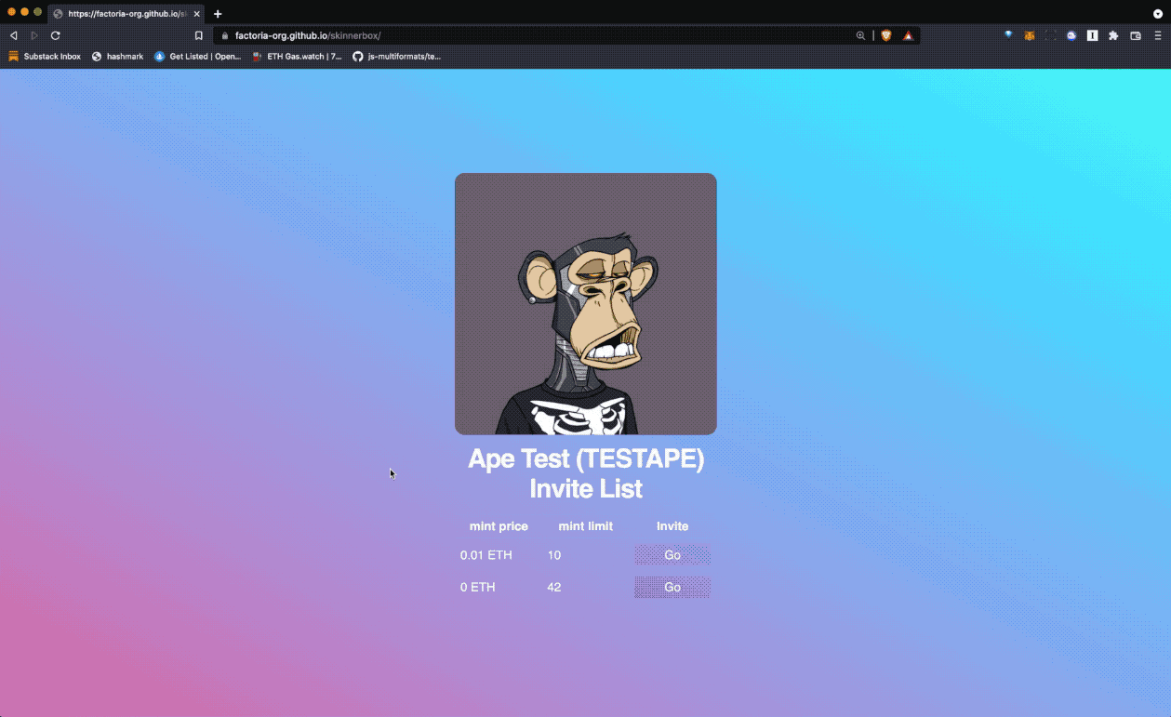Open the js-multiformats GitHub bookmark

396,57
